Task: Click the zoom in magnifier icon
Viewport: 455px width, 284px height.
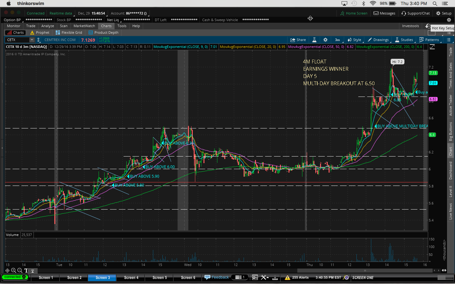Action: coord(14,270)
